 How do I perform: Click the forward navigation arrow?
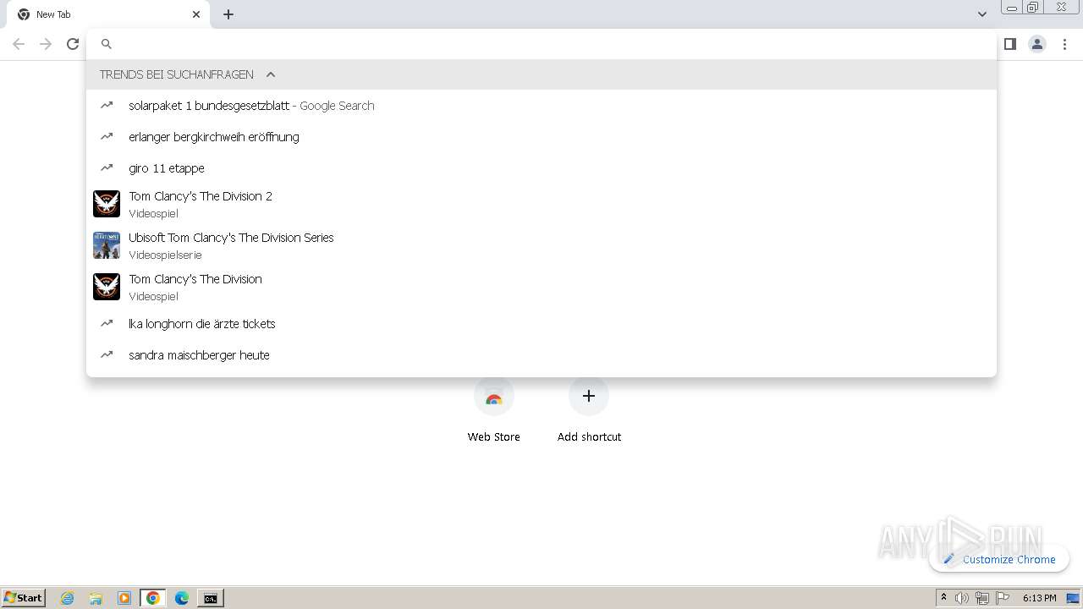coord(46,44)
